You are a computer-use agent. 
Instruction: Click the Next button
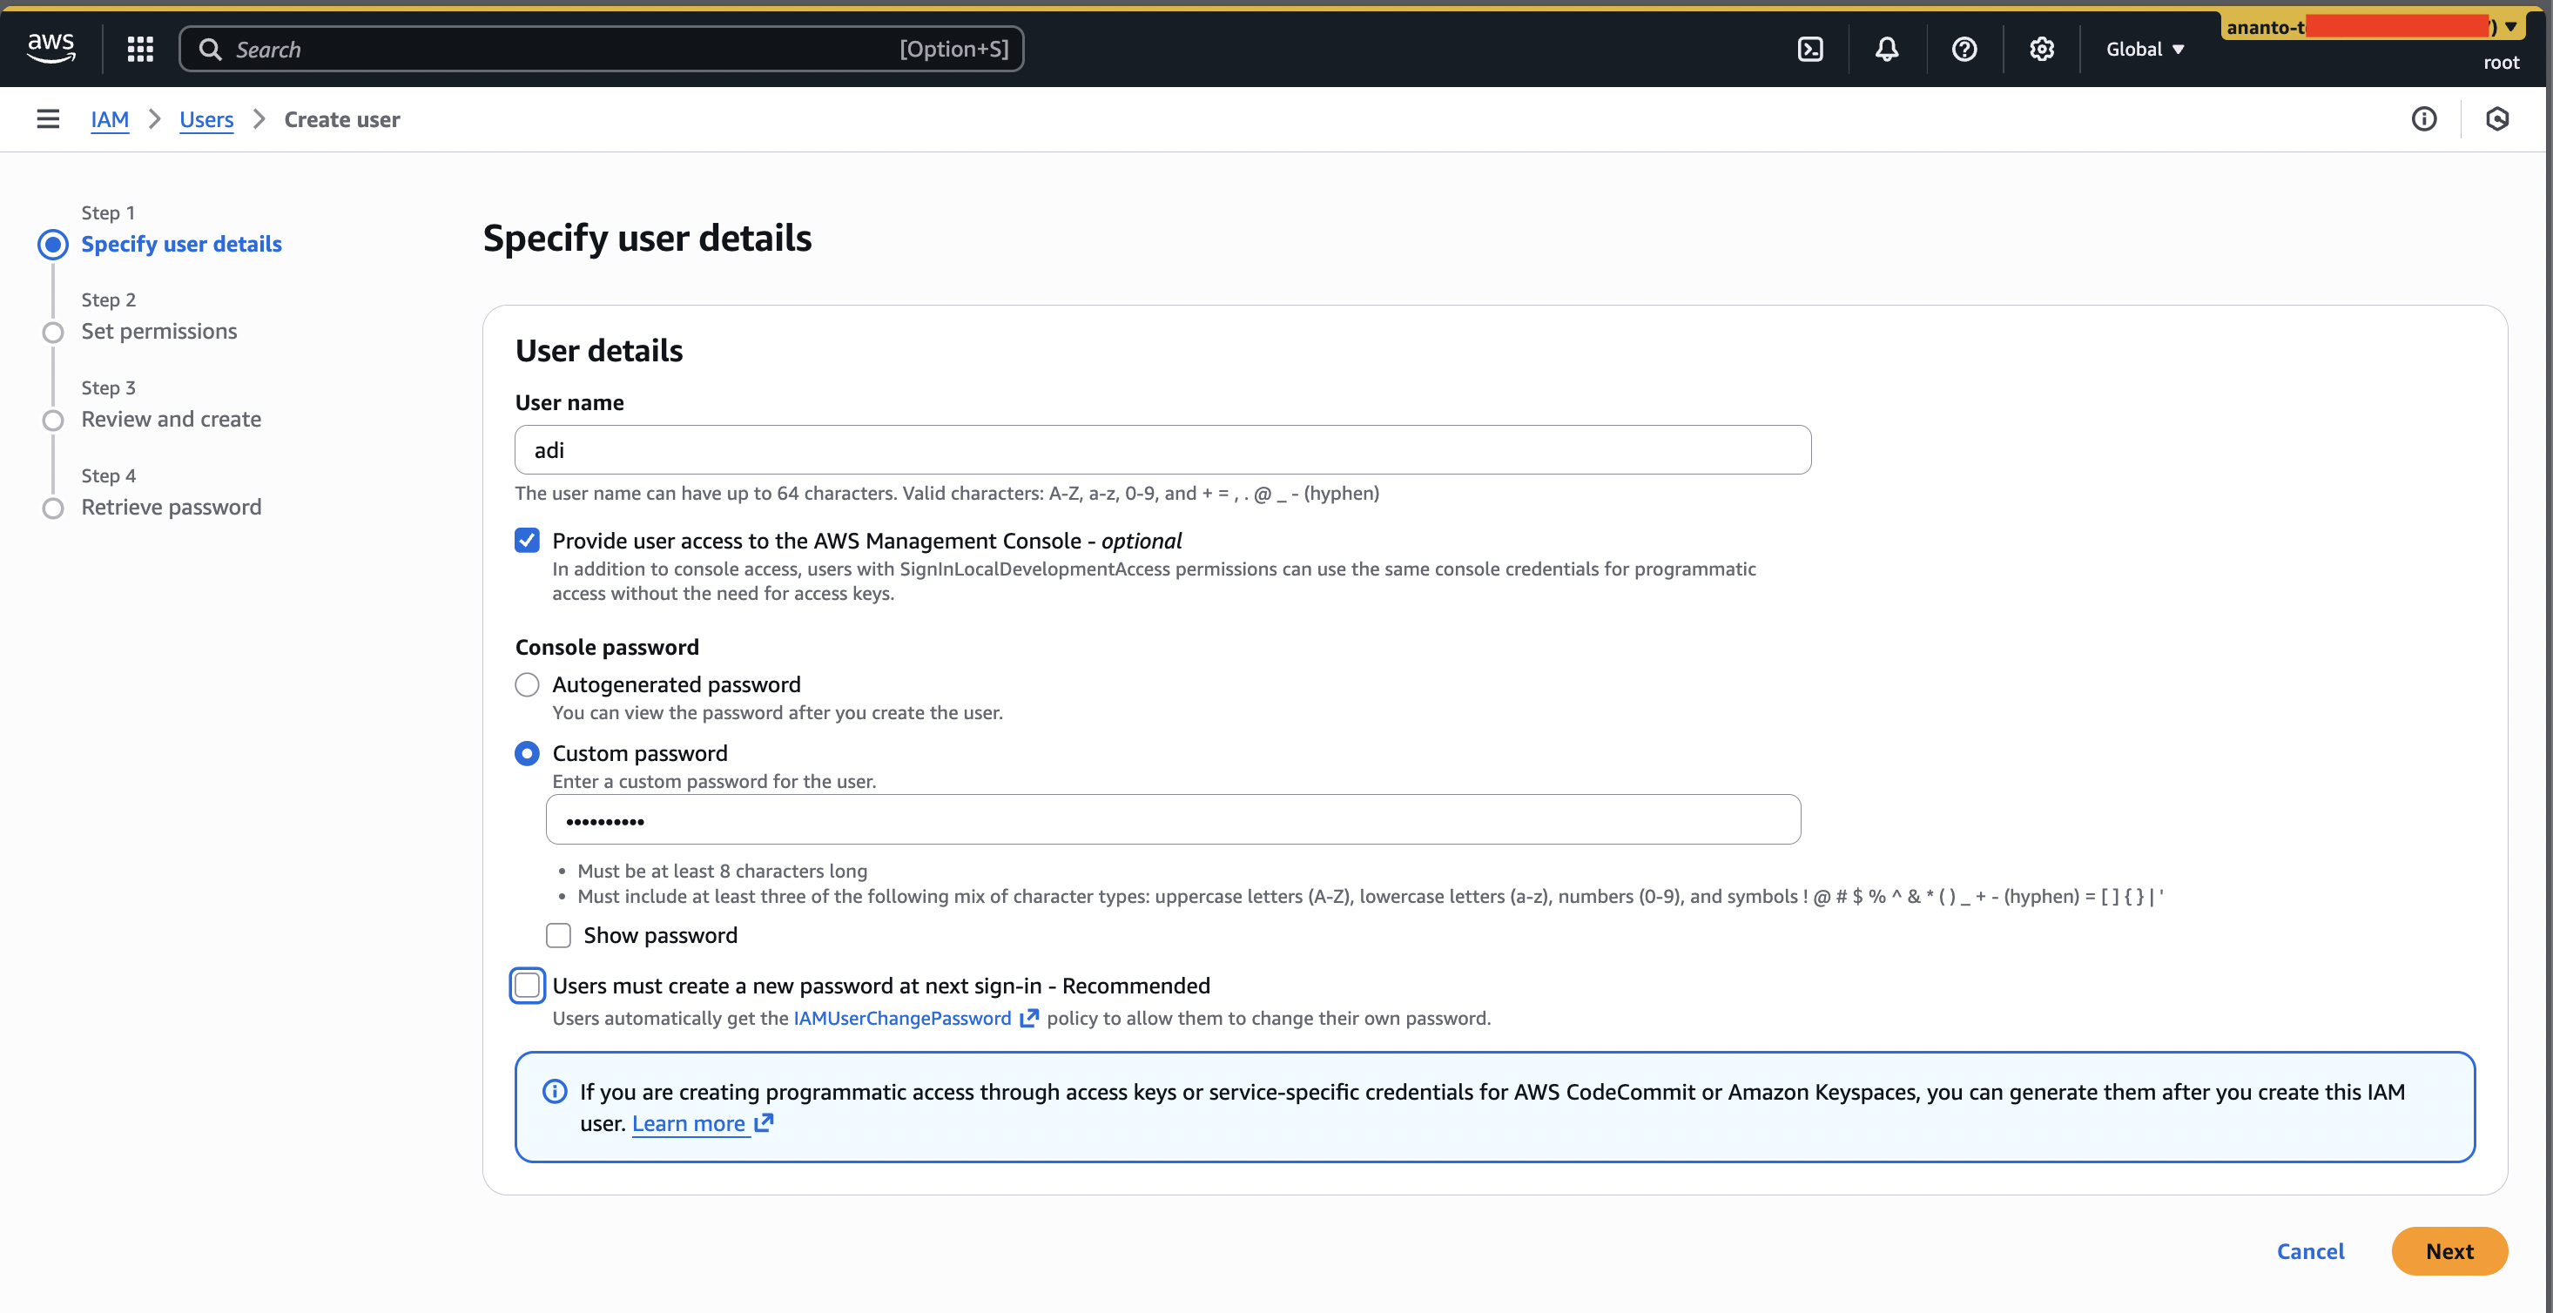tap(2449, 1250)
